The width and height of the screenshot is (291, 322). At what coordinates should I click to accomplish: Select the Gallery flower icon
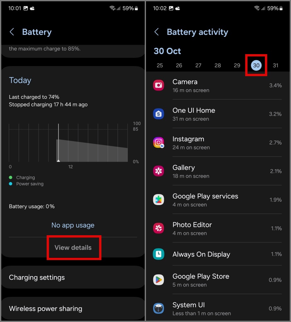[x=159, y=171]
